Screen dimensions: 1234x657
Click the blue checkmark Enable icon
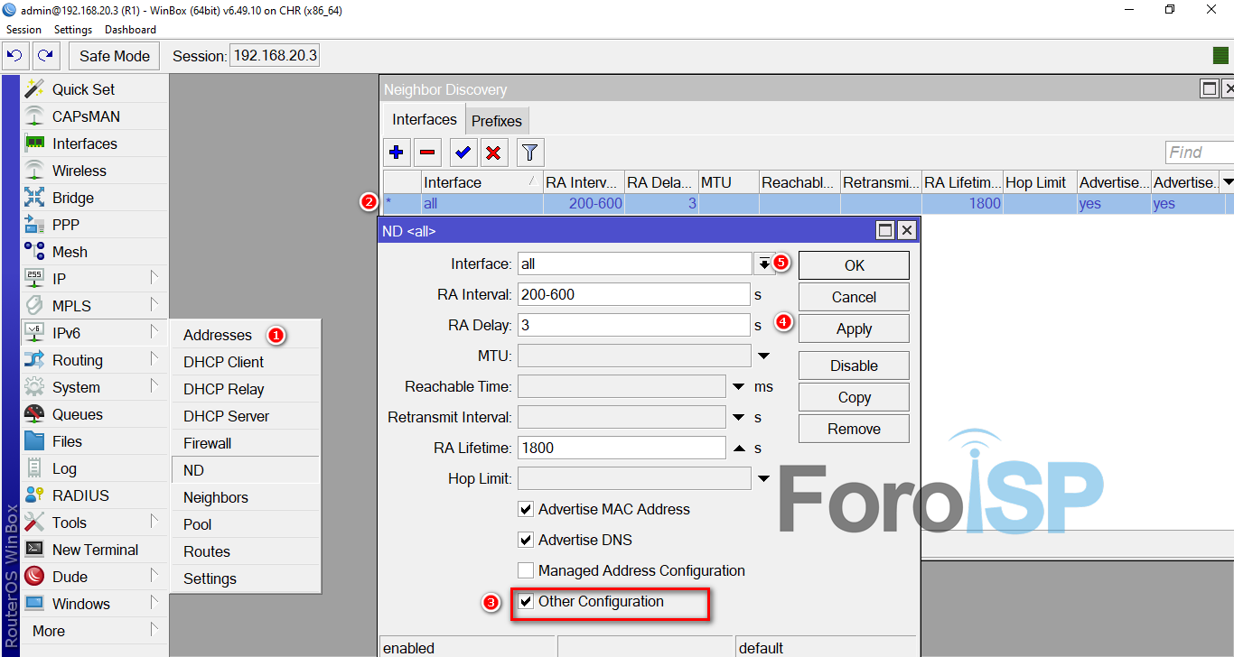tap(463, 153)
